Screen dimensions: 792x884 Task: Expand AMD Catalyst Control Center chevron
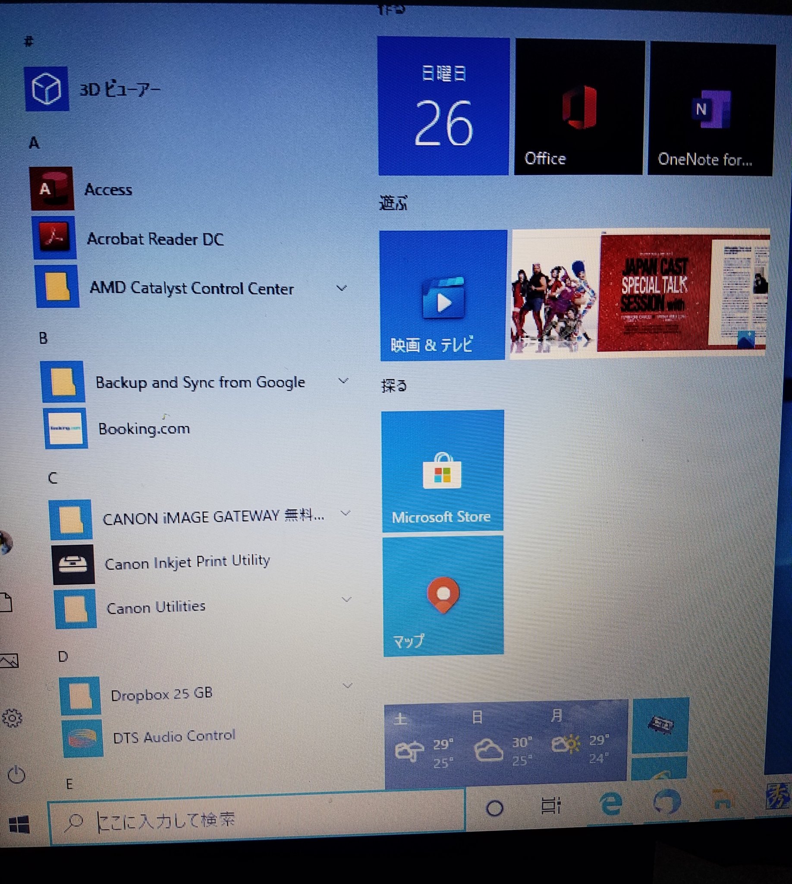[x=342, y=288]
